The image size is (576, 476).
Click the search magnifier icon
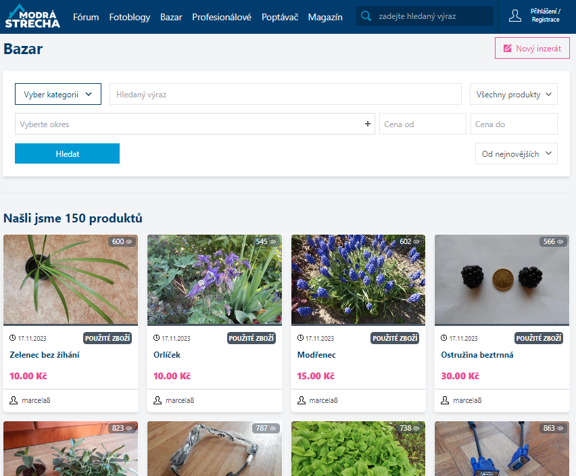(x=366, y=16)
